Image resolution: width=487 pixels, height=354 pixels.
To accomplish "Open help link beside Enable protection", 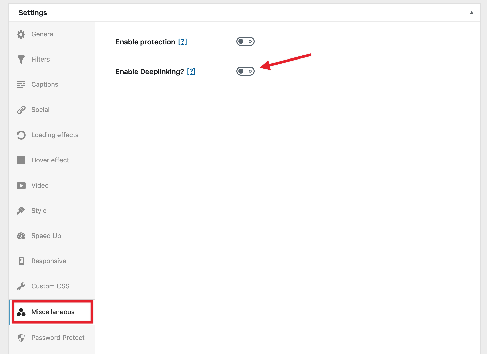I will coord(182,42).
